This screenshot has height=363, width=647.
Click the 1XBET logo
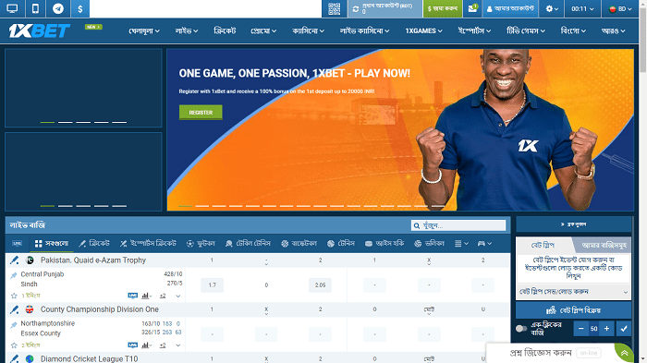coord(39,30)
